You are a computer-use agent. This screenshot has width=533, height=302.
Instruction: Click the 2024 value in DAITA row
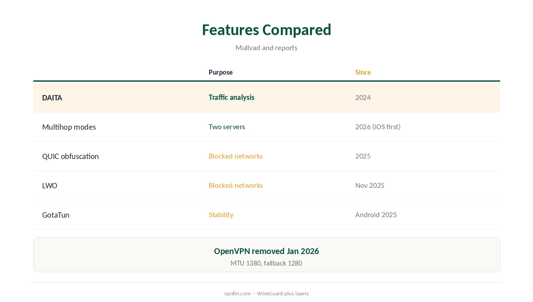[x=363, y=97]
